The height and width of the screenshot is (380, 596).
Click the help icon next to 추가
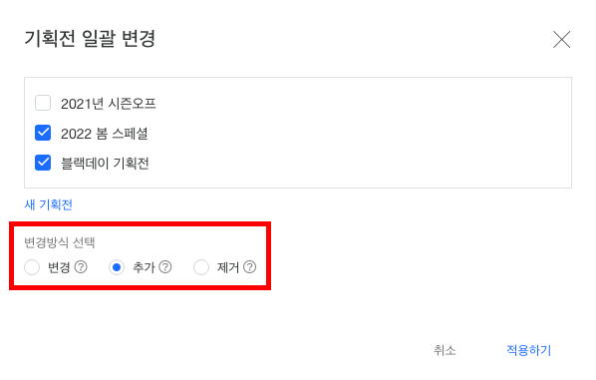165,267
